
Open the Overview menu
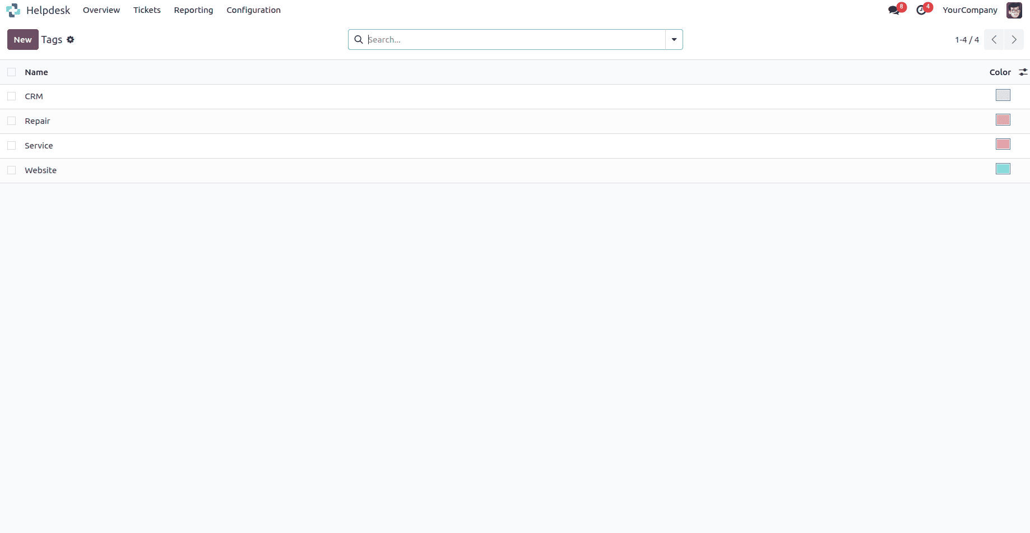coord(101,10)
